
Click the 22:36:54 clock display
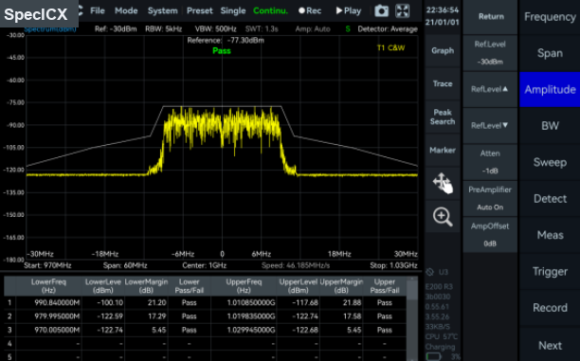[x=442, y=10]
